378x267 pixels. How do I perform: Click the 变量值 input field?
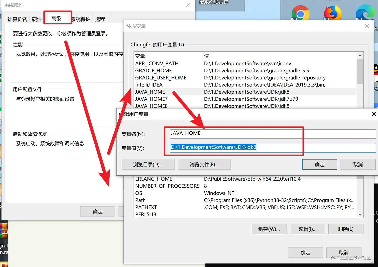tap(273, 147)
